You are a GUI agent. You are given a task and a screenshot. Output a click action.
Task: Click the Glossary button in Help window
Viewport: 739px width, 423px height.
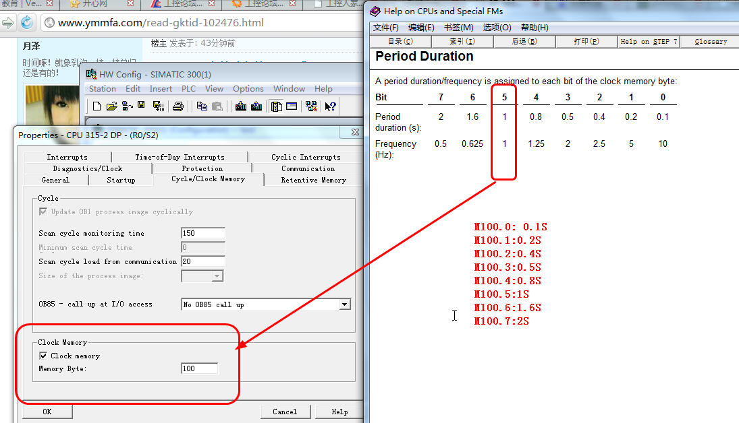[x=710, y=42]
